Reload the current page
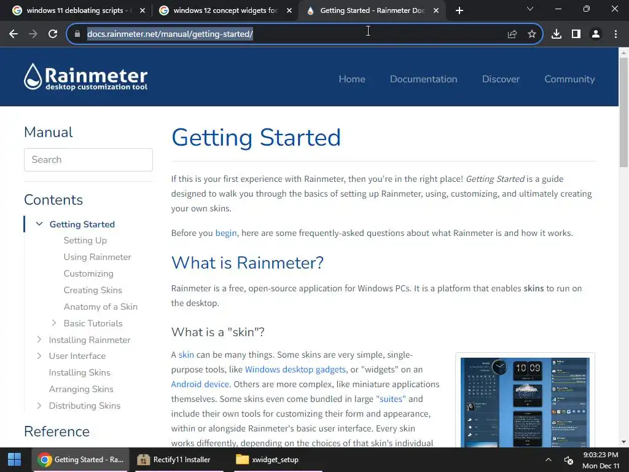This screenshot has height=472, width=629. click(x=53, y=34)
